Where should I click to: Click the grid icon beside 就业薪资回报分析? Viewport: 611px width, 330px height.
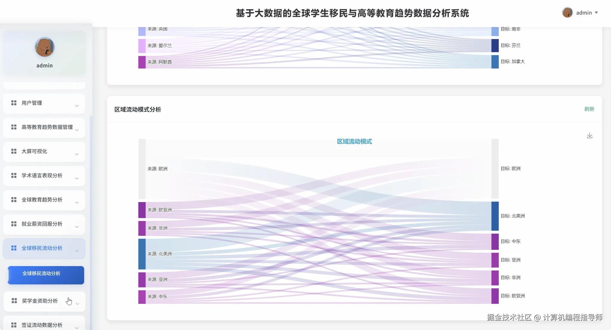point(14,224)
